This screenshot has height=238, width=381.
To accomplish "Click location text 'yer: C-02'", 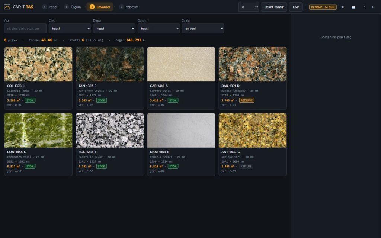I will [86, 171].
